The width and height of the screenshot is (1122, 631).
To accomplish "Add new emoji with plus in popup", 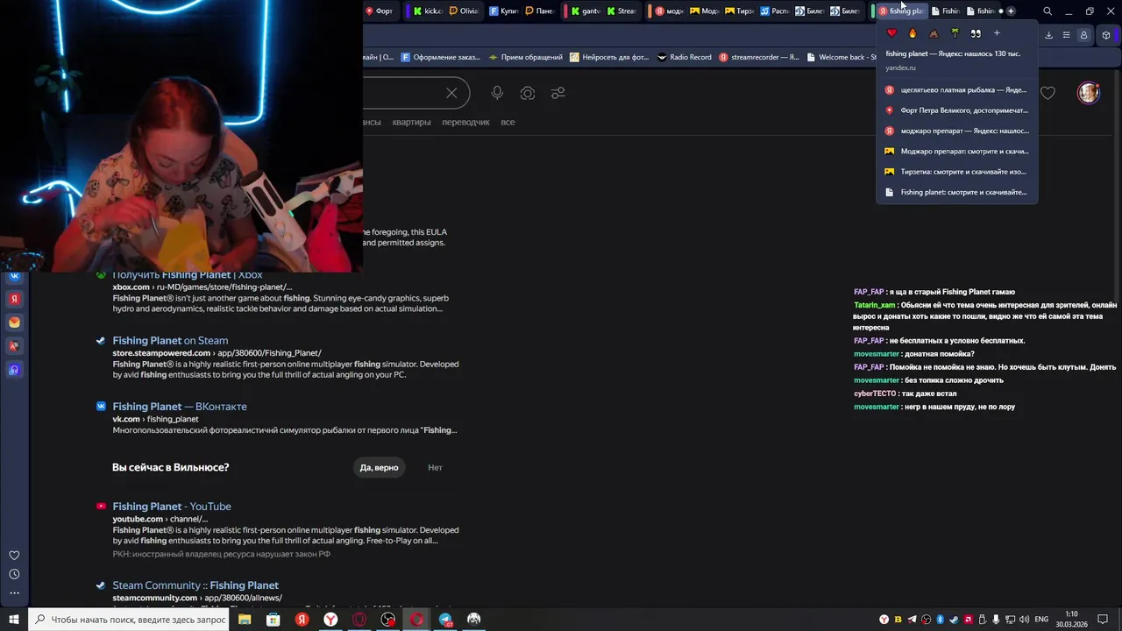I will (997, 33).
